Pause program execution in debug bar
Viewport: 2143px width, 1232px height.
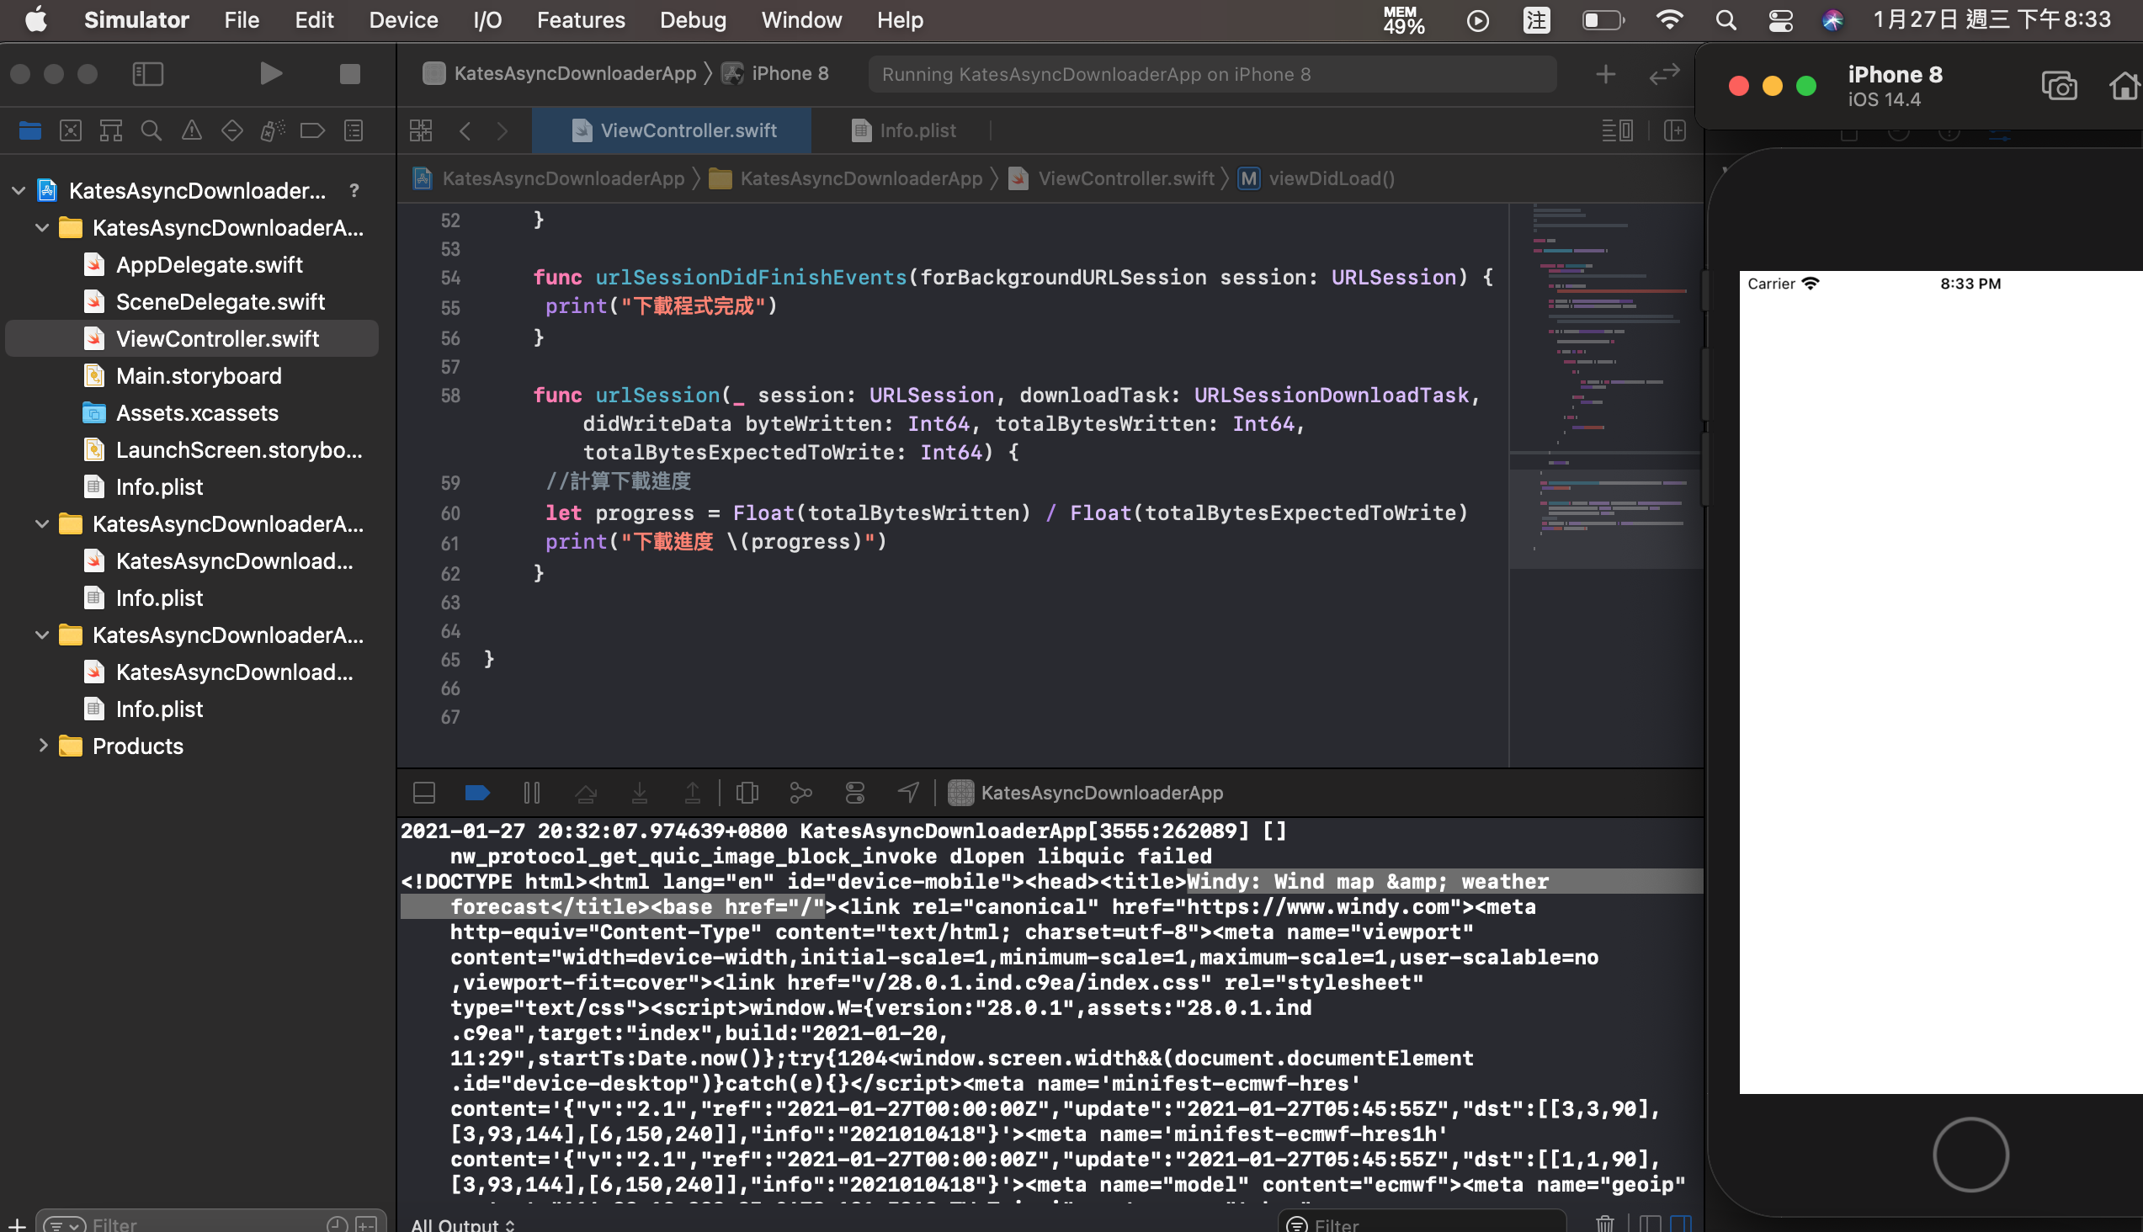coord(531,793)
